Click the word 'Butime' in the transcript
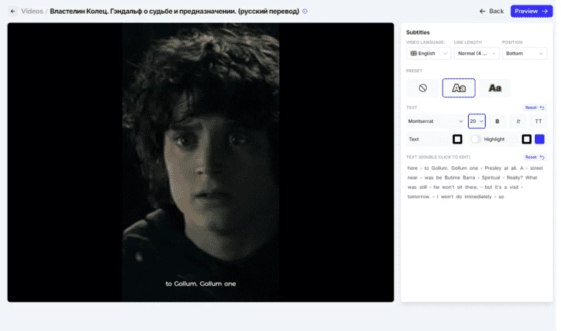This screenshot has width=561, height=331. point(452,177)
